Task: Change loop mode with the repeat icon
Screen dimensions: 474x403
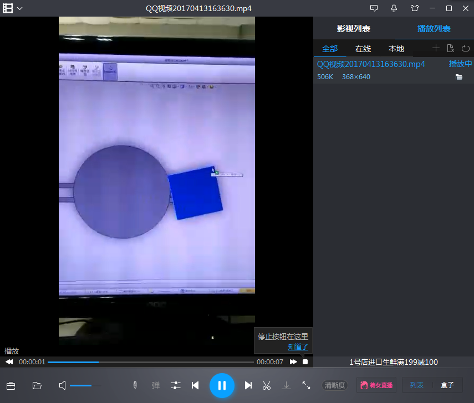Action: coord(466,48)
